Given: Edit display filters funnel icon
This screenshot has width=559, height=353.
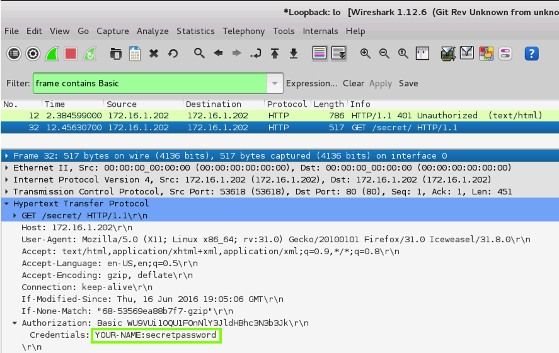Looking at the screenshot, I should click(467, 53).
